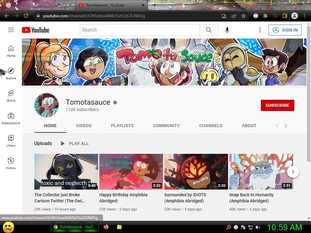The width and height of the screenshot is (311, 233).
Task: Open Explore in the sidebar
Action: pyautogui.click(x=11, y=73)
